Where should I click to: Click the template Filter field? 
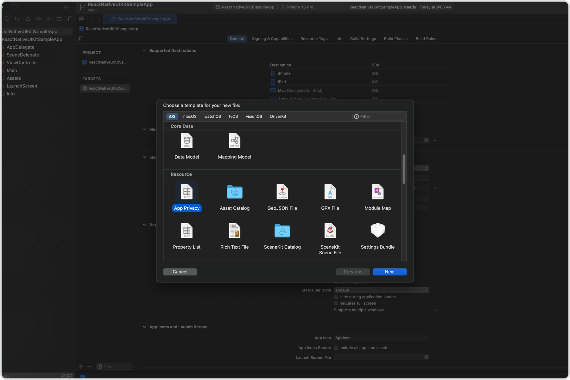[379, 117]
